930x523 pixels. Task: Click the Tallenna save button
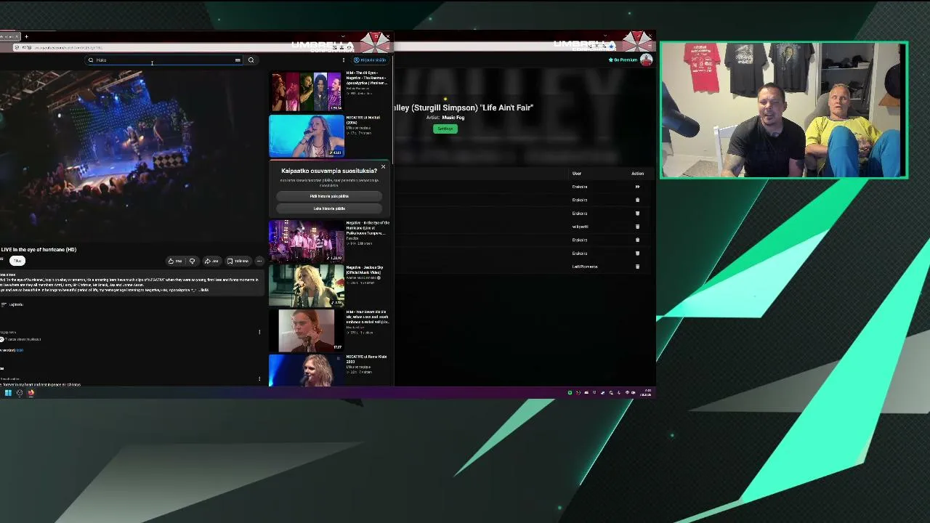(238, 261)
